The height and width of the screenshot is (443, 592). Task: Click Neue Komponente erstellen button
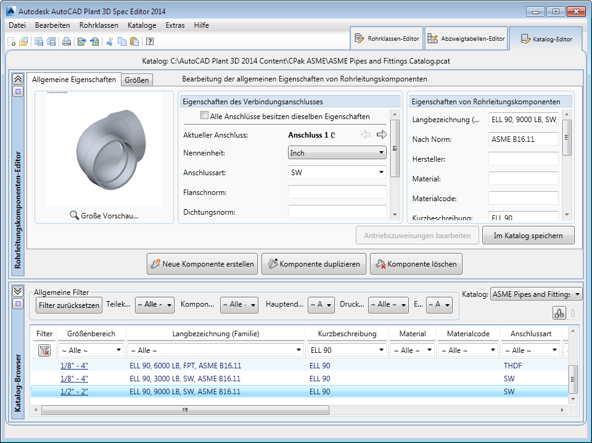tap(202, 263)
